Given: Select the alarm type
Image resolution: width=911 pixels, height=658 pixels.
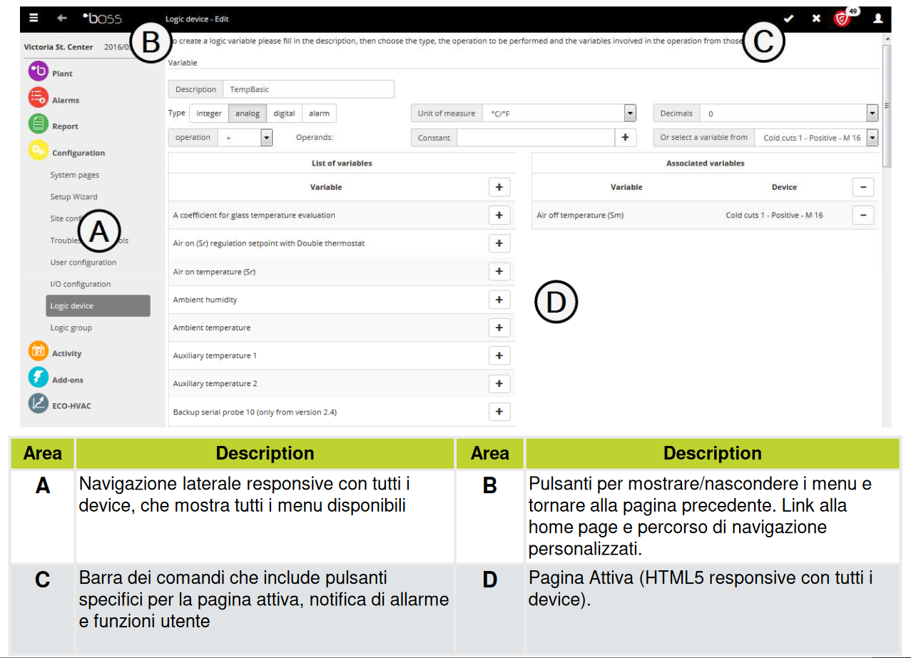Looking at the screenshot, I should [319, 113].
